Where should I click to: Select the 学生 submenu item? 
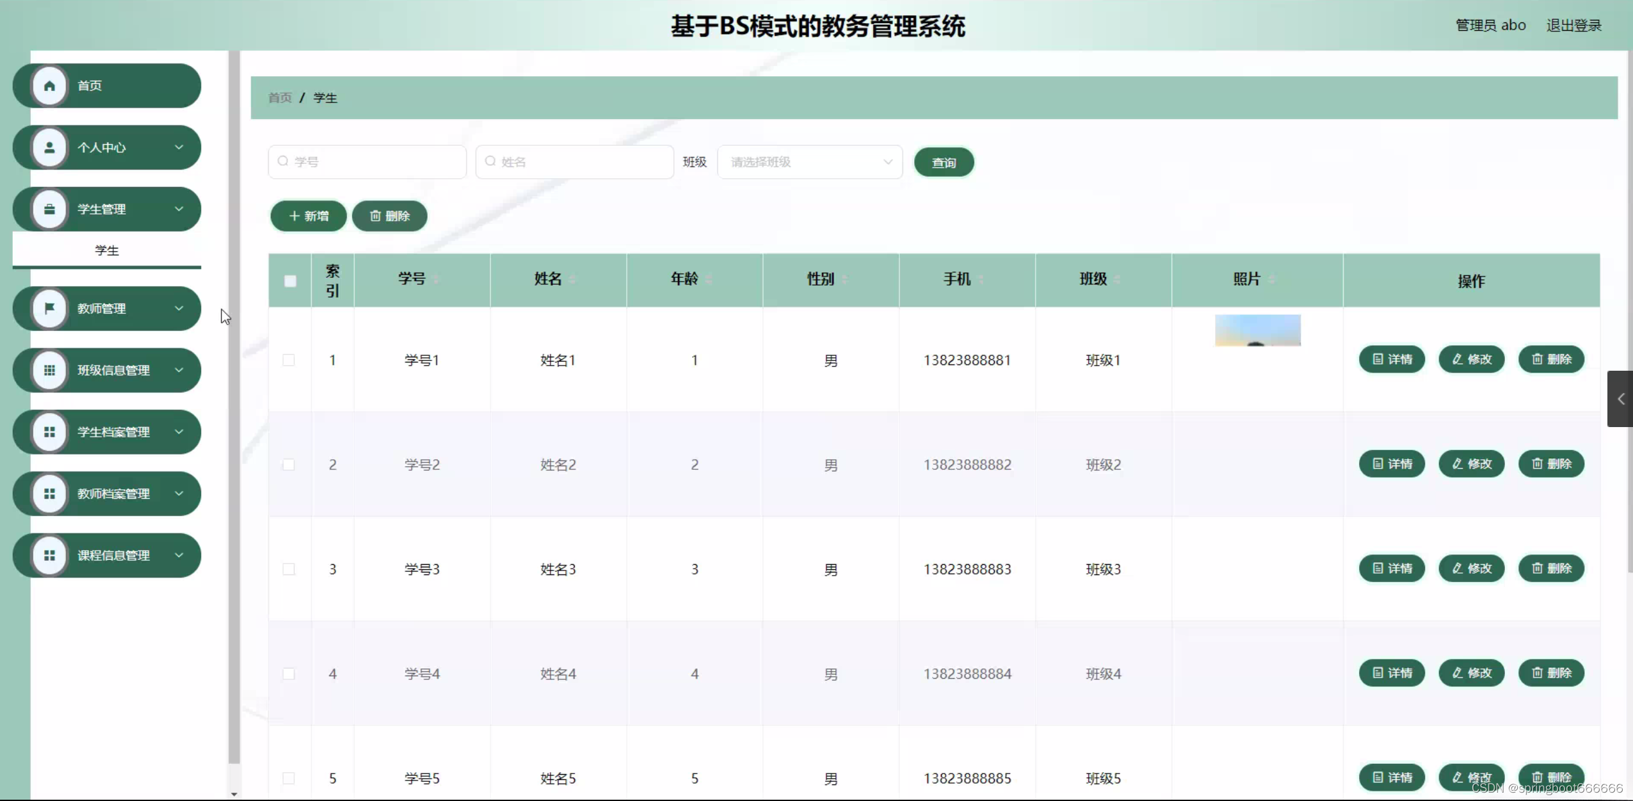(x=107, y=251)
